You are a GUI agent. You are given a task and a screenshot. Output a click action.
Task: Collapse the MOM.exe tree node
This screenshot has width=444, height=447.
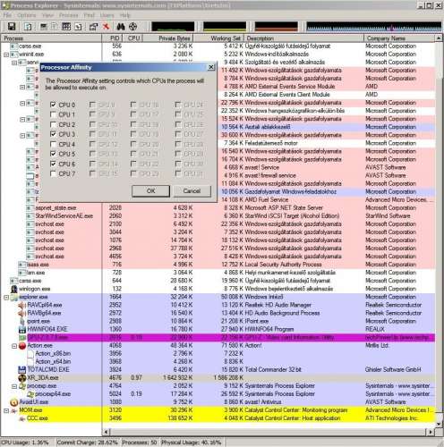(x=6, y=410)
